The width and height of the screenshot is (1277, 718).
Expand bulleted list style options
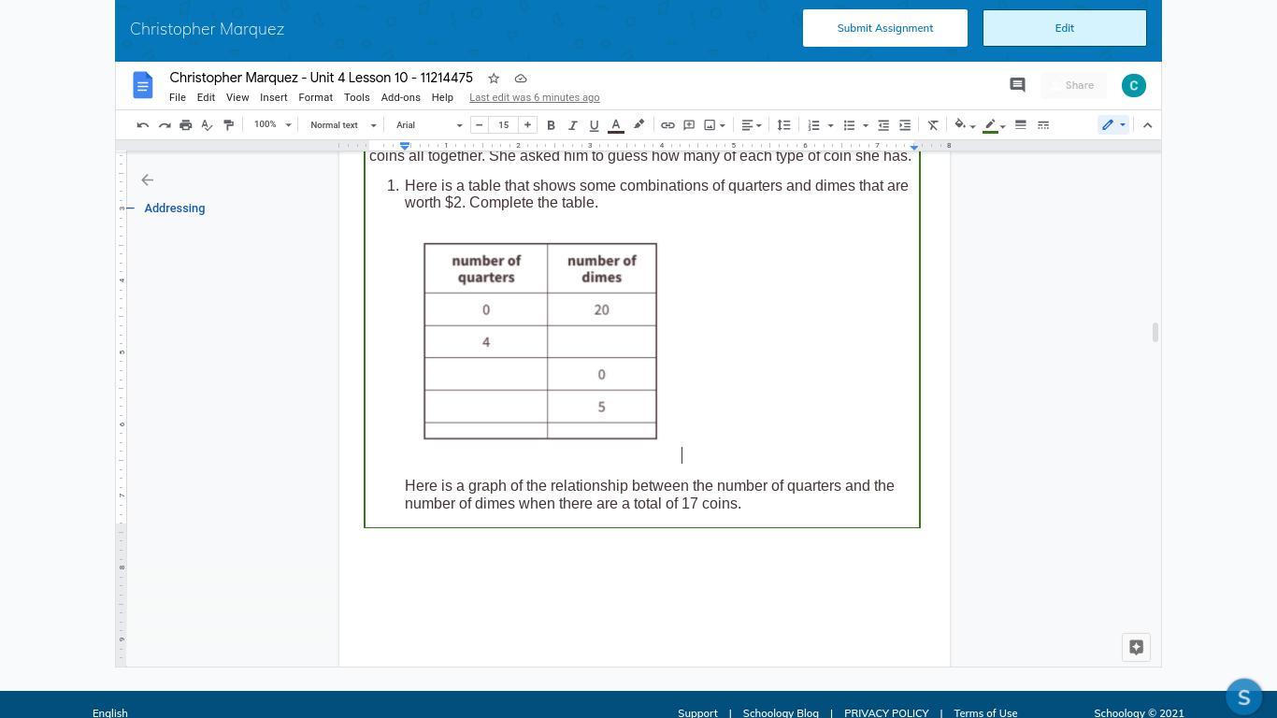(x=866, y=125)
